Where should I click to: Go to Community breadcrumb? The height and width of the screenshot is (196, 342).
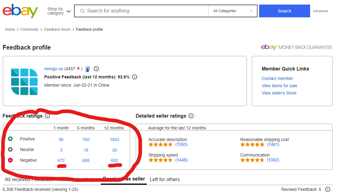pos(29,29)
